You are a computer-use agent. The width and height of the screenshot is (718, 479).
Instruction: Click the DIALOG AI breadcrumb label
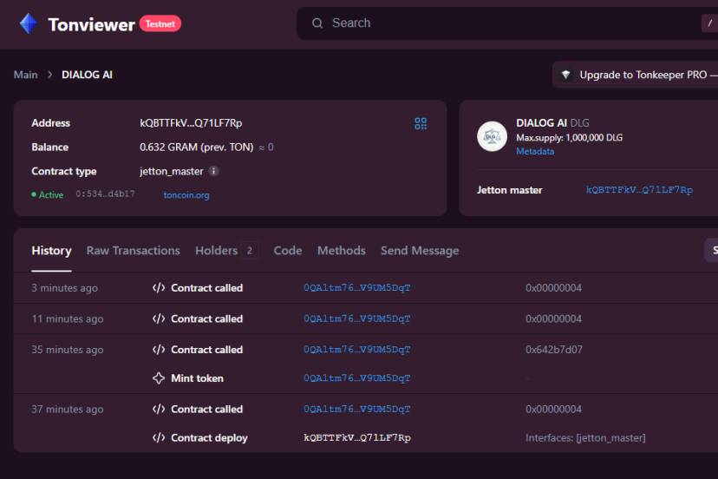tap(87, 75)
